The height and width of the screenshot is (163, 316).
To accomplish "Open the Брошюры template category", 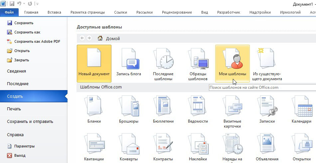I will (x=128, y=109).
